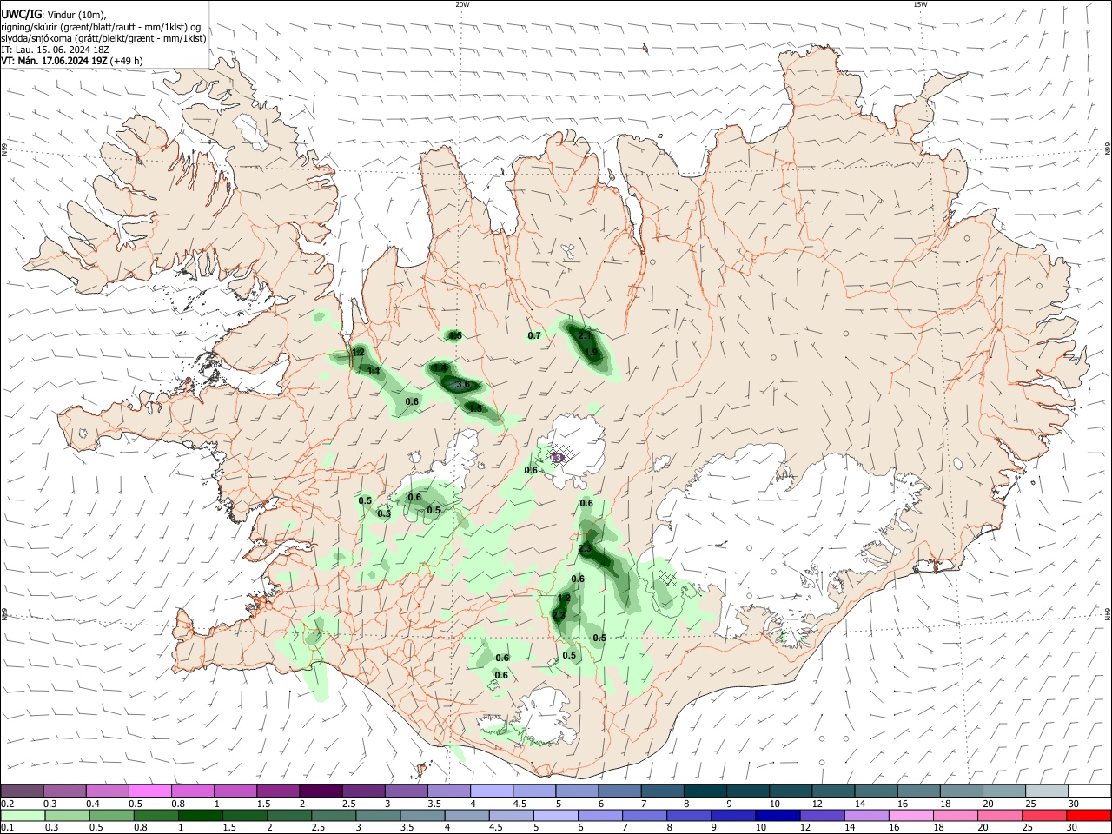Viewport: 1112px width, 834px height.
Task: Select the snow legend swatch starting at 10
Action: (x=791, y=791)
